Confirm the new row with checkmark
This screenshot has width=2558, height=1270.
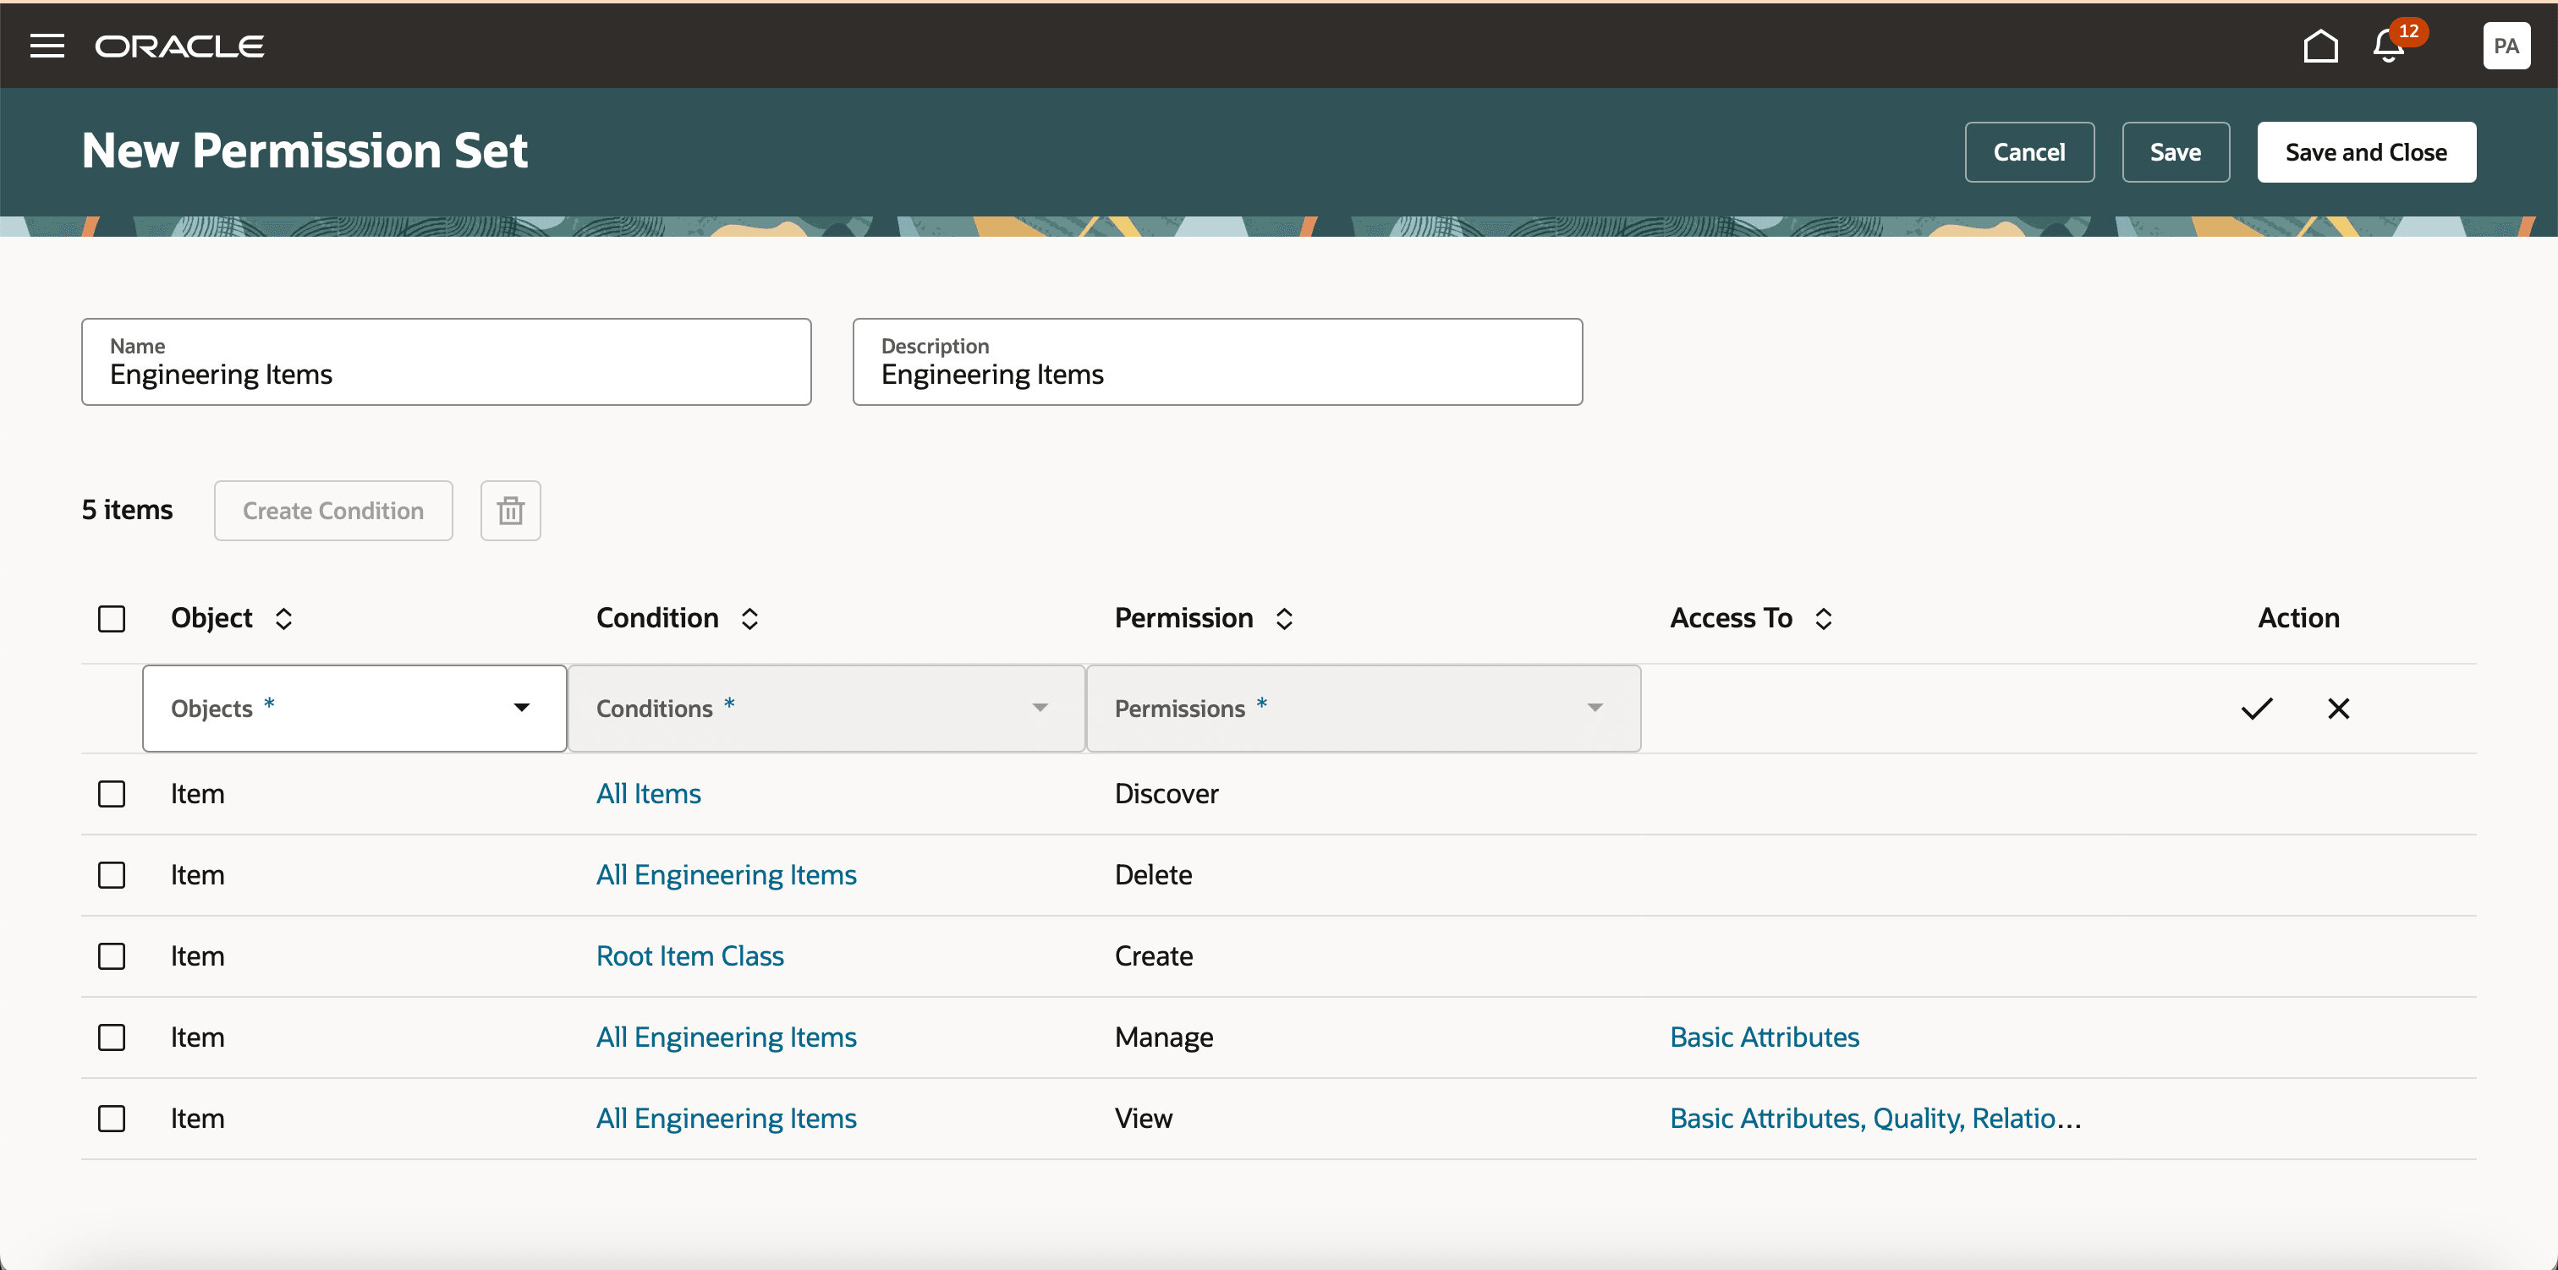pos(2256,708)
